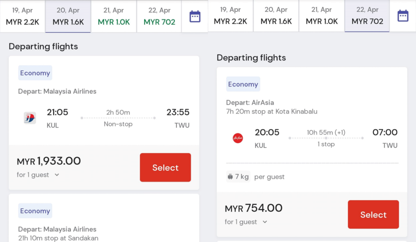Click the 21:05 KUL departure time
Viewport: 416px width, 242px height.
coord(57,112)
